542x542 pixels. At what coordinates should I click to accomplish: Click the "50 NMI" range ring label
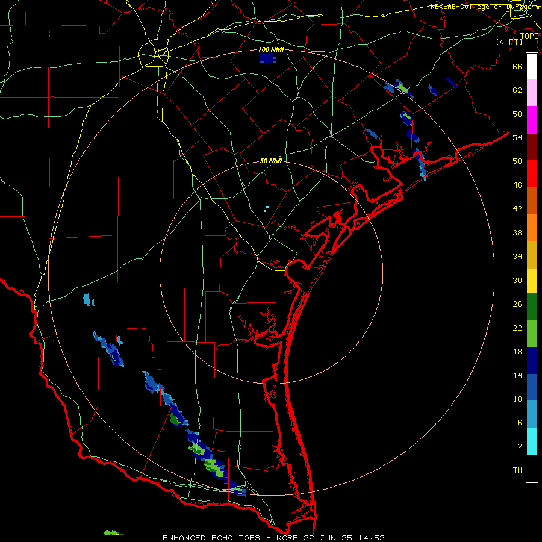coord(271,161)
